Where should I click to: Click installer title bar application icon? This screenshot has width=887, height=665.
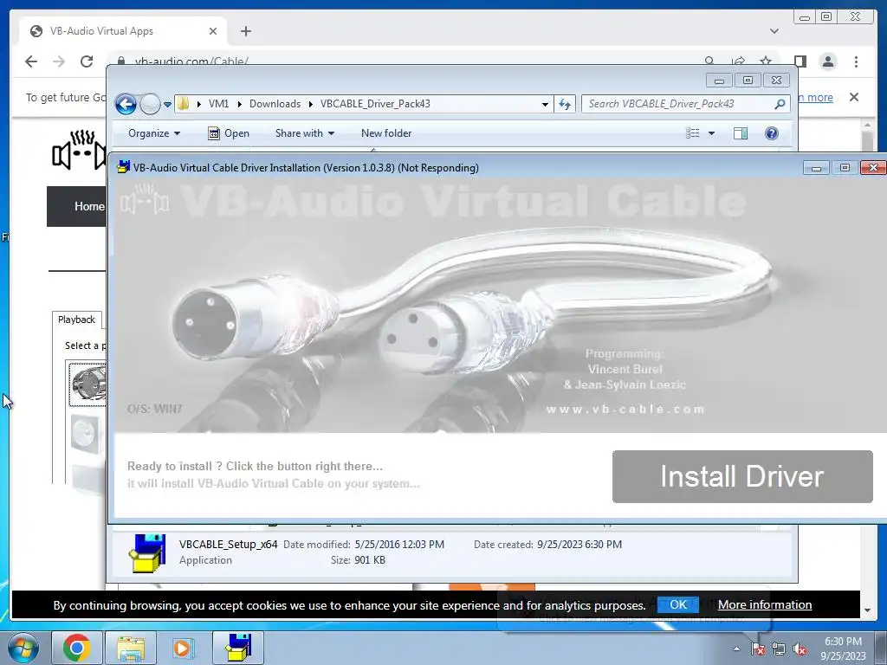[123, 167]
